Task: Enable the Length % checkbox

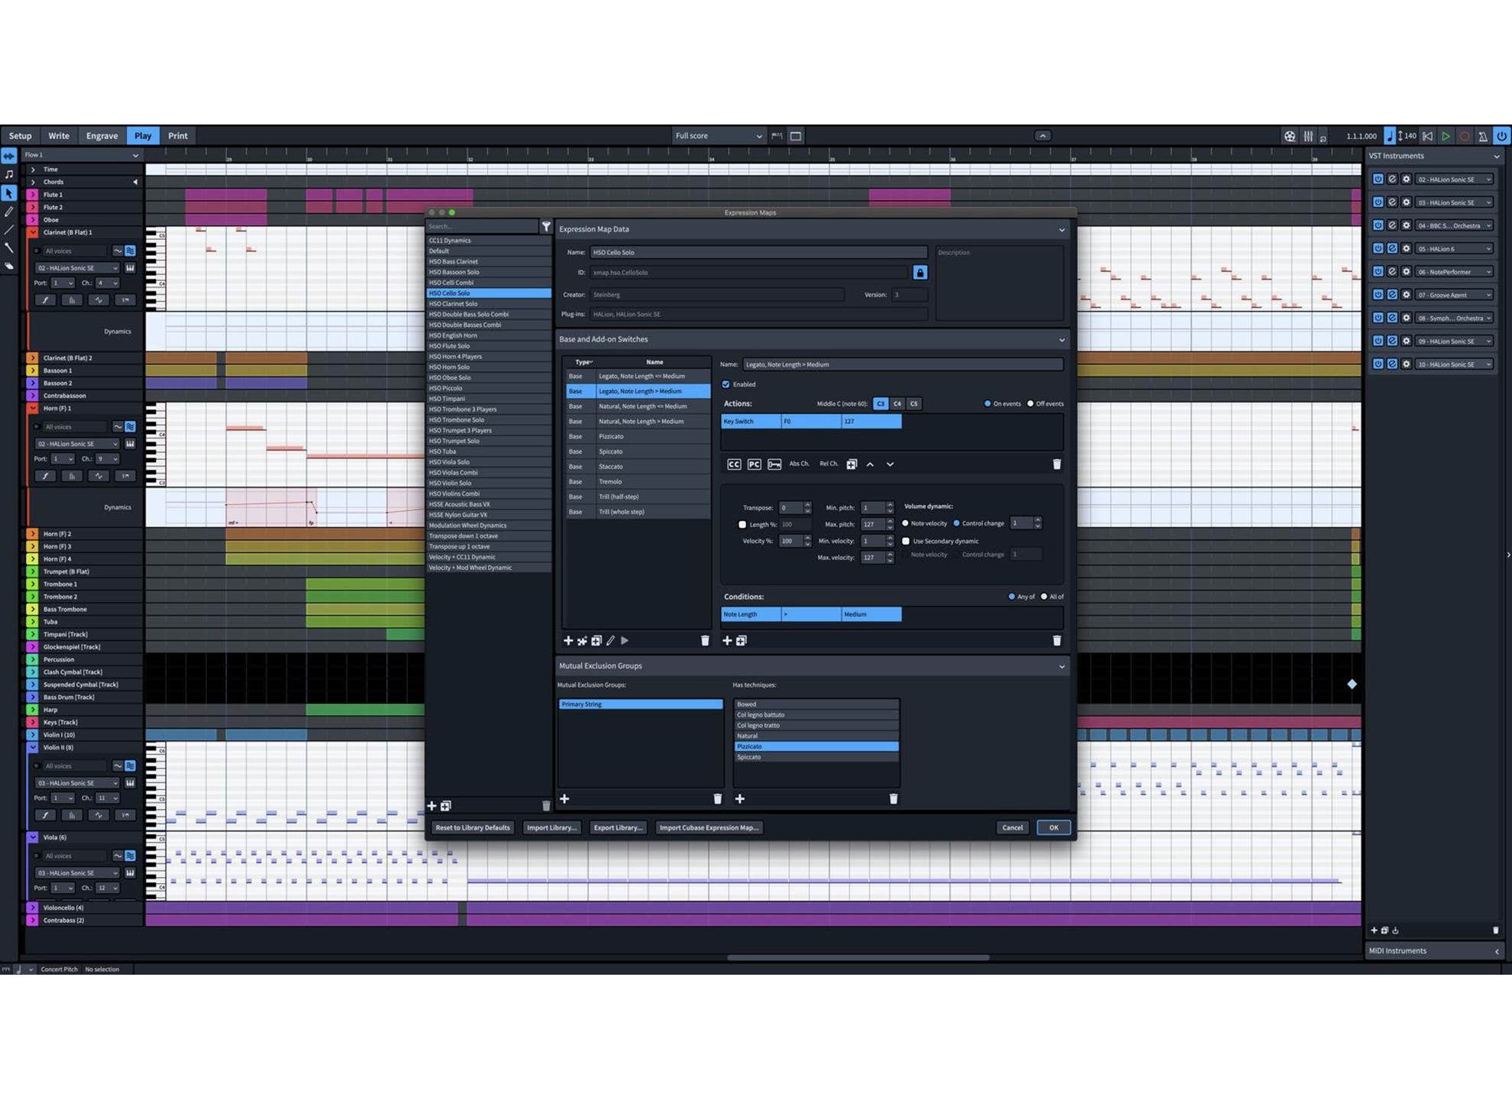Action: point(742,525)
